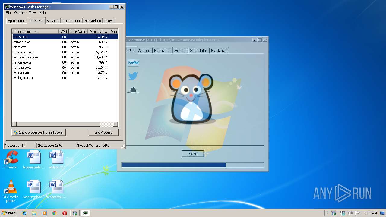The image size is (386, 217).
Task: Click the system clock showing 9:58 AM
Action: [371, 213]
